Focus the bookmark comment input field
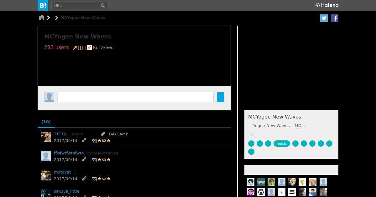376x197 pixels. click(x=135, y=97)
